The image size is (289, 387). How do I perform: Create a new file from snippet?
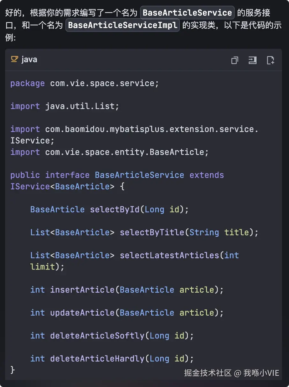tap(271, 60)
